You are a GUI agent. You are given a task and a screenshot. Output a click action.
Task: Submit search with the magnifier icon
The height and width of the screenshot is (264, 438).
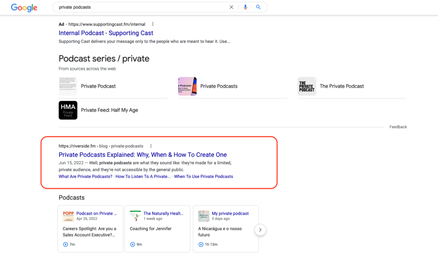tap(258, 7)
